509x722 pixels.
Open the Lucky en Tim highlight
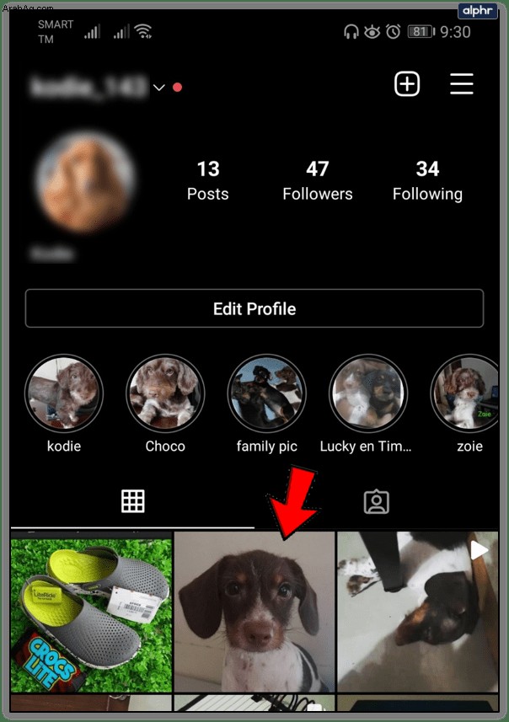pyautogui.click(x=368, y=393)
